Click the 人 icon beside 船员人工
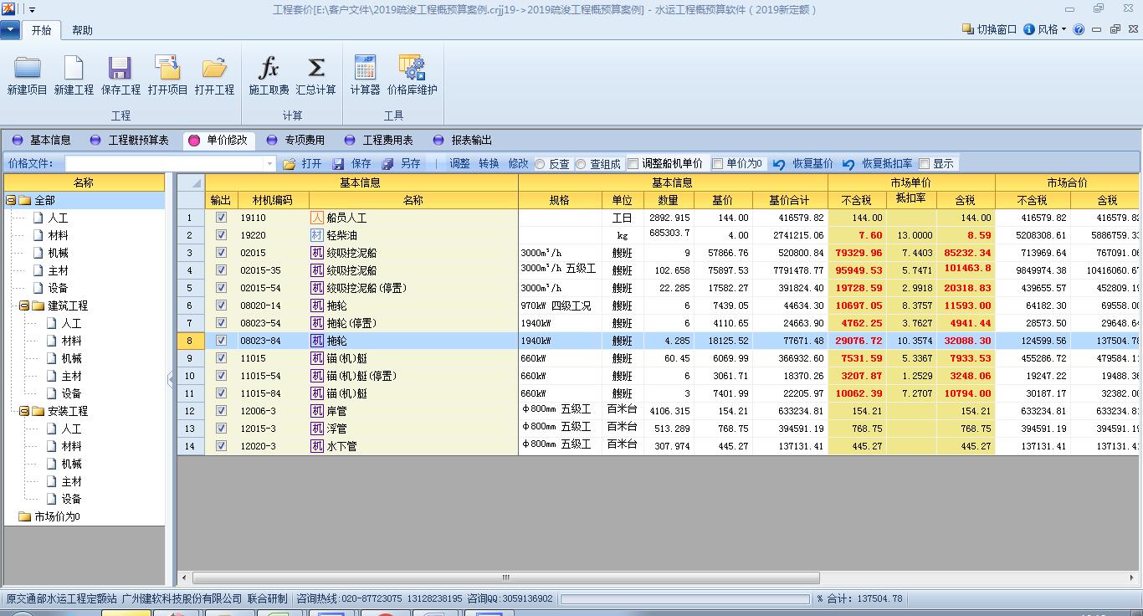Image resolution: width=1143 pixels, height=616 pixels. coord(317,218)
